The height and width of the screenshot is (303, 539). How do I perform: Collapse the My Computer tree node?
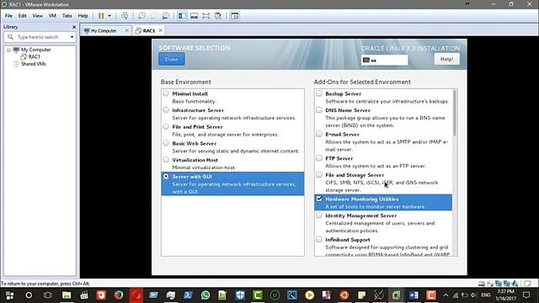coord(8,50)
